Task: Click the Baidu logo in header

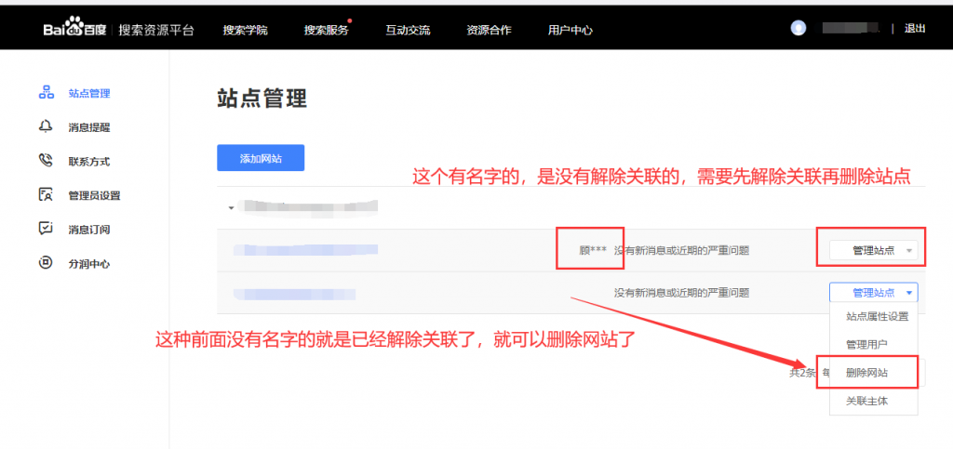Action: click(74, 29)
